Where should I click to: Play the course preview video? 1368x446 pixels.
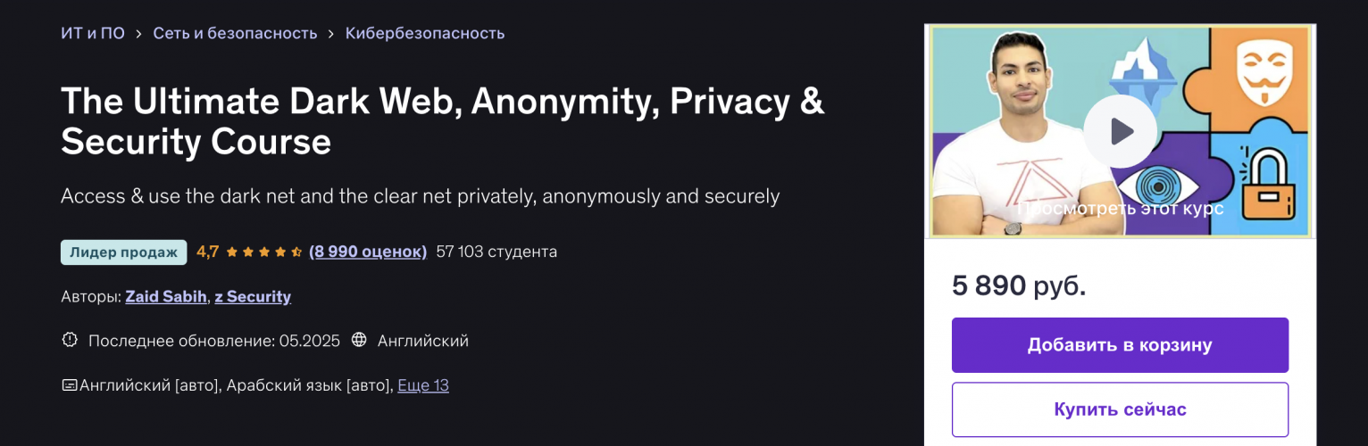pos(1120,132)
